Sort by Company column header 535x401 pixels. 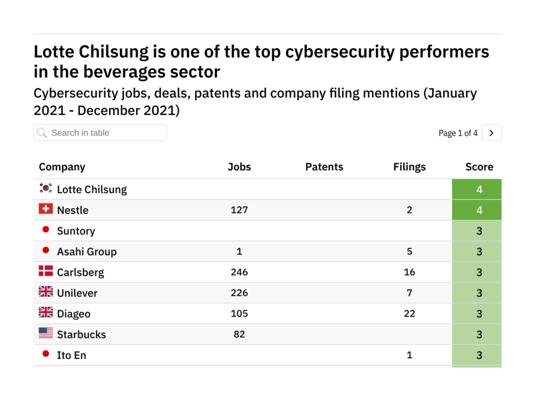(62, 167)
